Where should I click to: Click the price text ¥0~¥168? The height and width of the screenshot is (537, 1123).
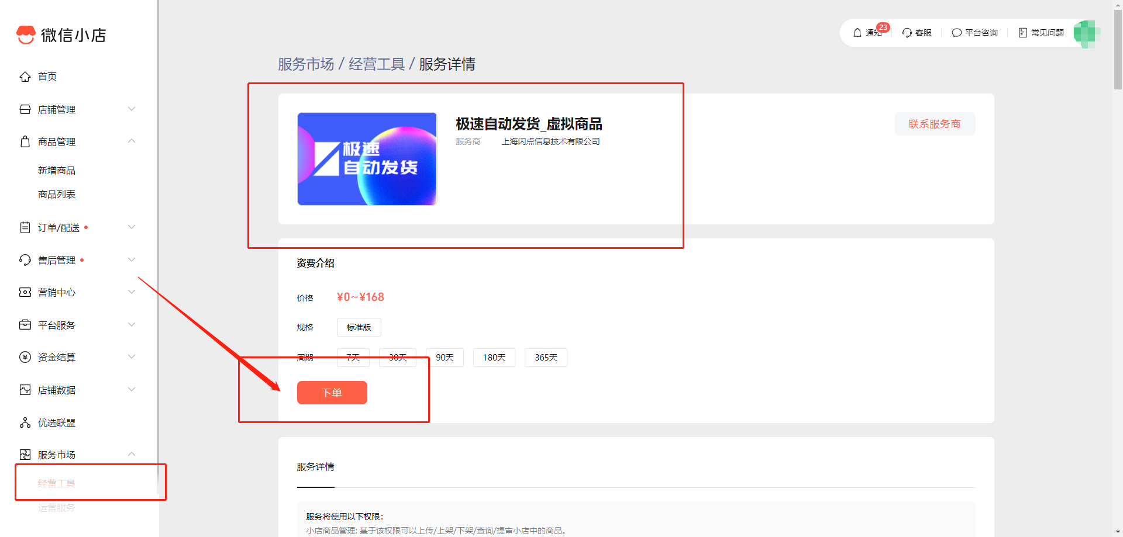pyautogui.click(x=360, y=297)
